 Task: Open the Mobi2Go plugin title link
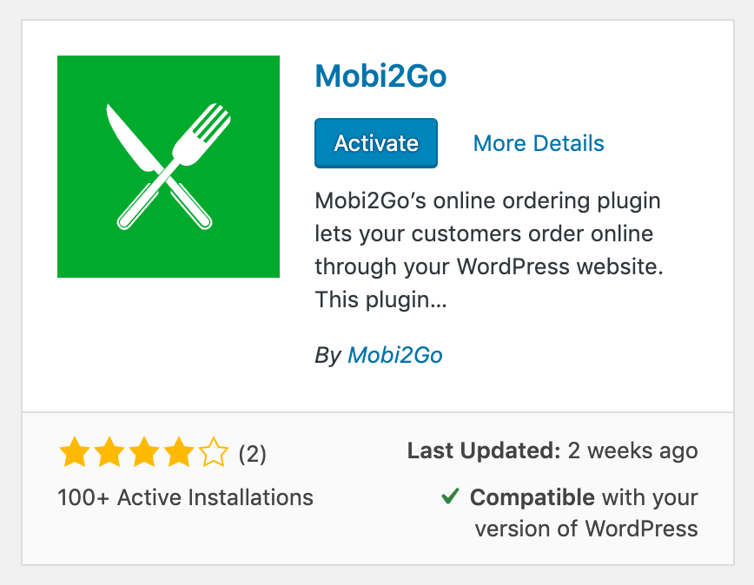[x=380, y=76]
